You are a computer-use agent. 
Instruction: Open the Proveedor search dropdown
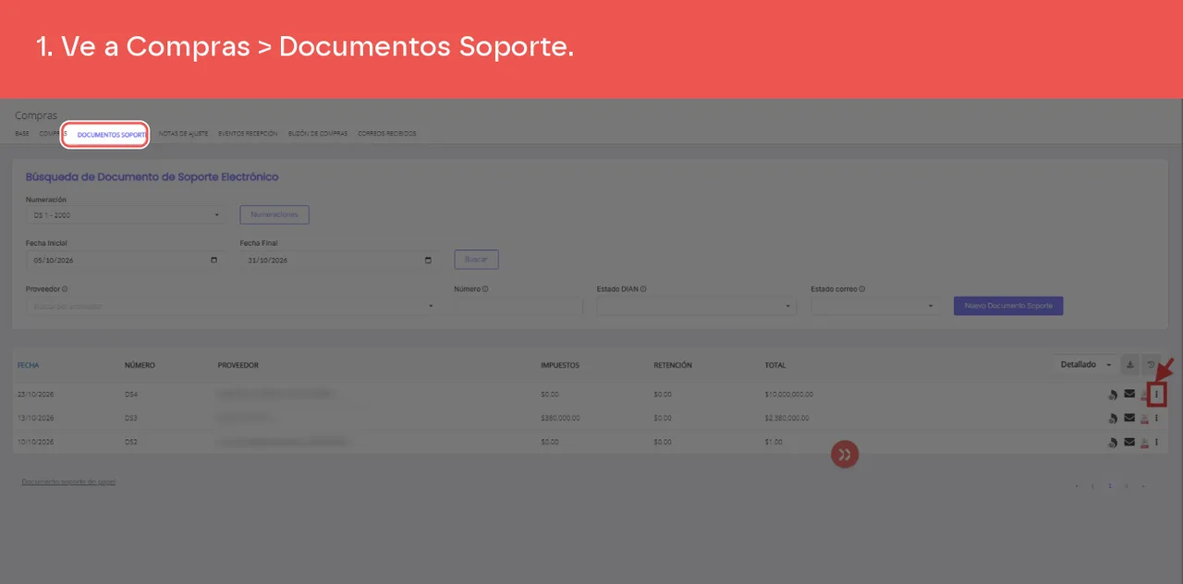(230, 306)
